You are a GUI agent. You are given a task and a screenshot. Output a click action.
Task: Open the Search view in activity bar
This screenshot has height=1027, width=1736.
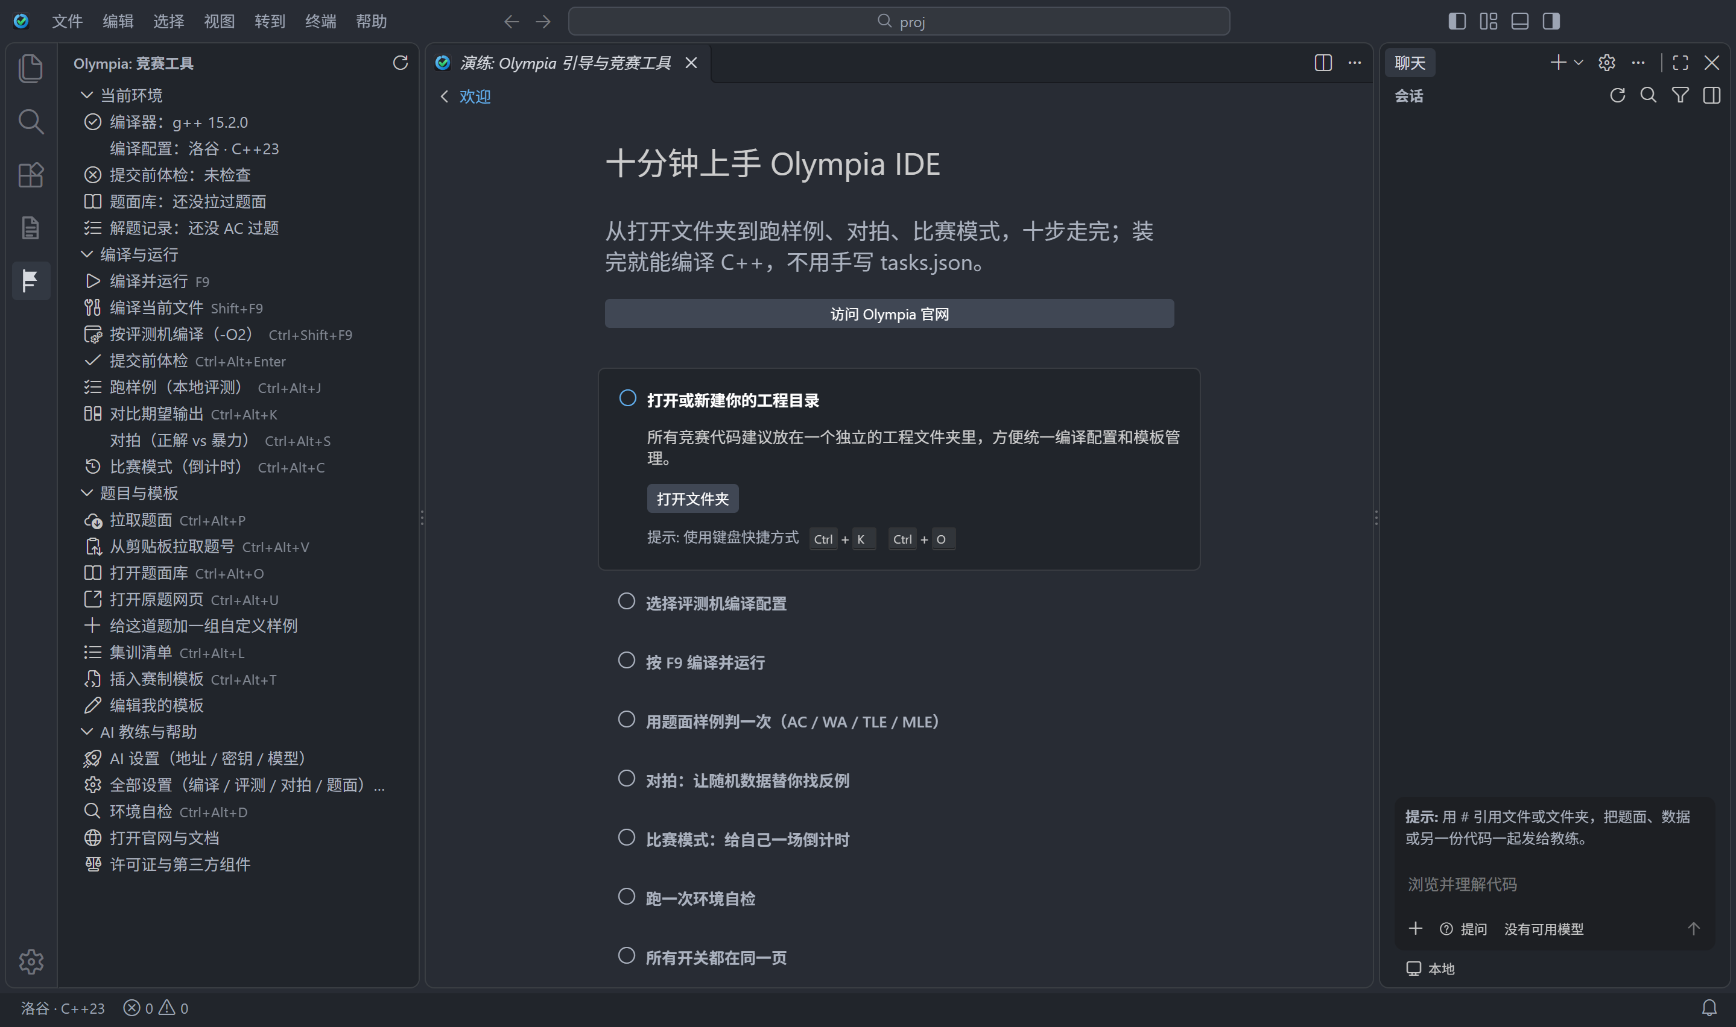[x=31, y=121]
